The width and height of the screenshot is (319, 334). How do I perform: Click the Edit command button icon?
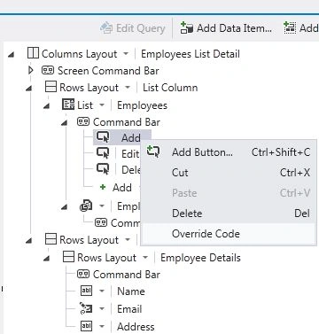tap(103, 153)
